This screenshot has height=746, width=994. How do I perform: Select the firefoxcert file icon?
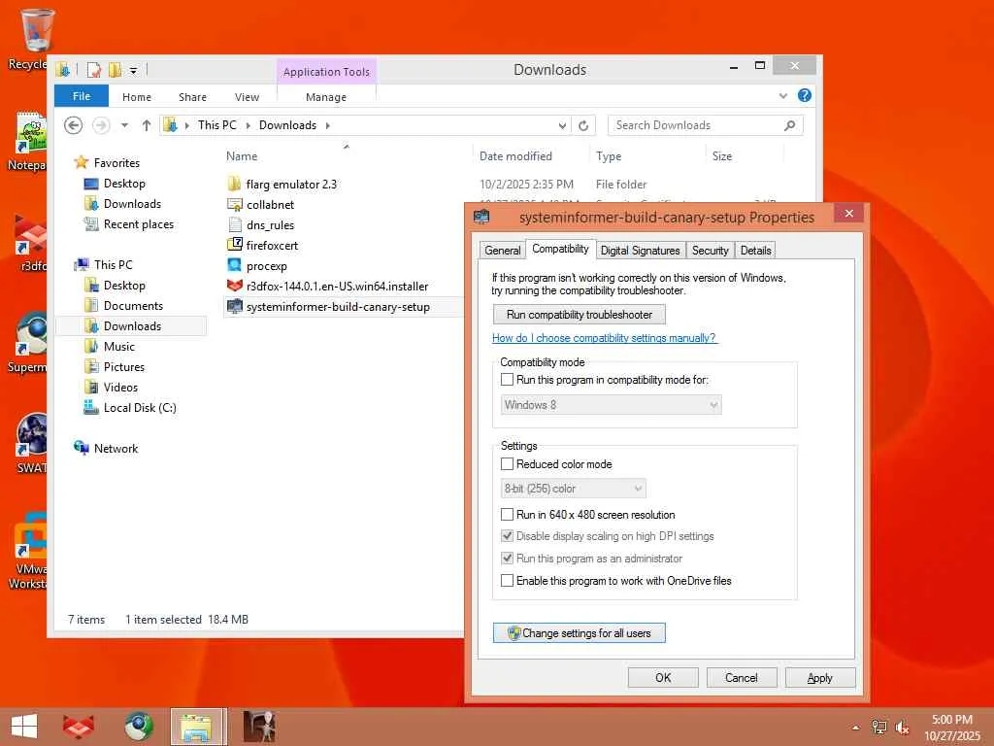click(235, 244)
